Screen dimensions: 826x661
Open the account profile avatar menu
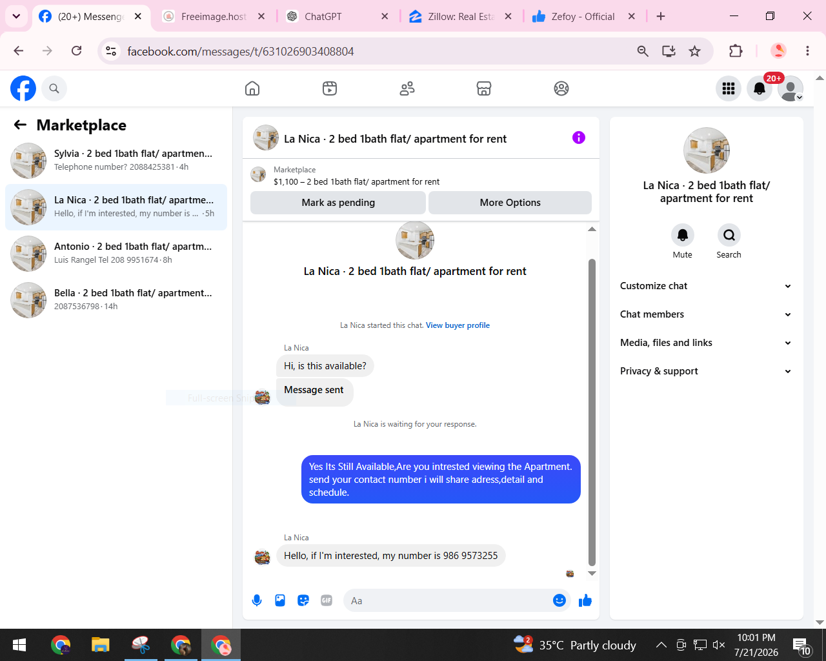click(x=791, y=88)
